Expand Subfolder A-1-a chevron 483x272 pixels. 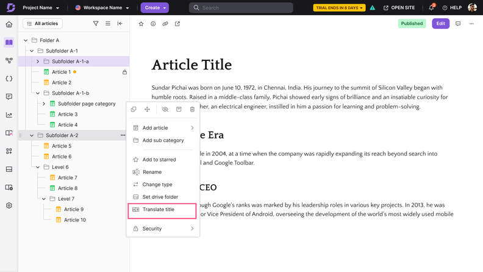click(38, 62)
